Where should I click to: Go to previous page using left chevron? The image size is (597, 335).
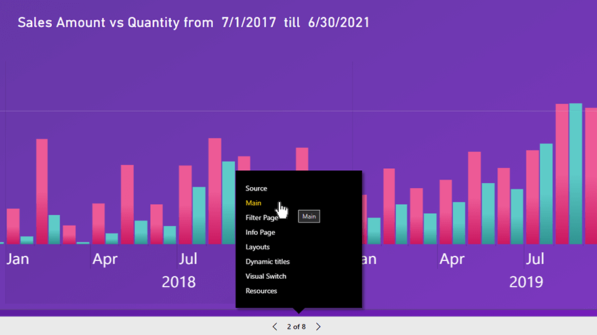coord(275,326)
